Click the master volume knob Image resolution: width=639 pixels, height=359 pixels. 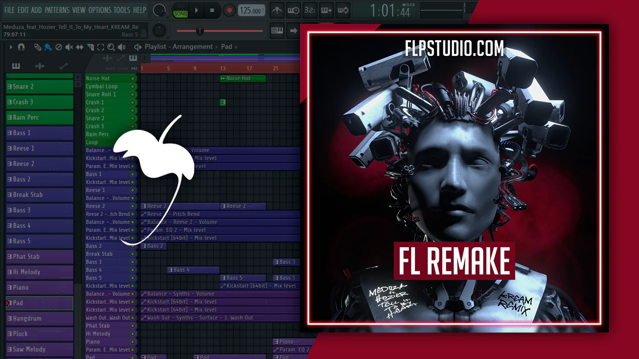point(159,10)
